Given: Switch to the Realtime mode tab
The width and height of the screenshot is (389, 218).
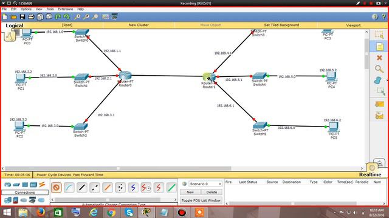Looking at the screenshot, I should click(x=370, y=174).
